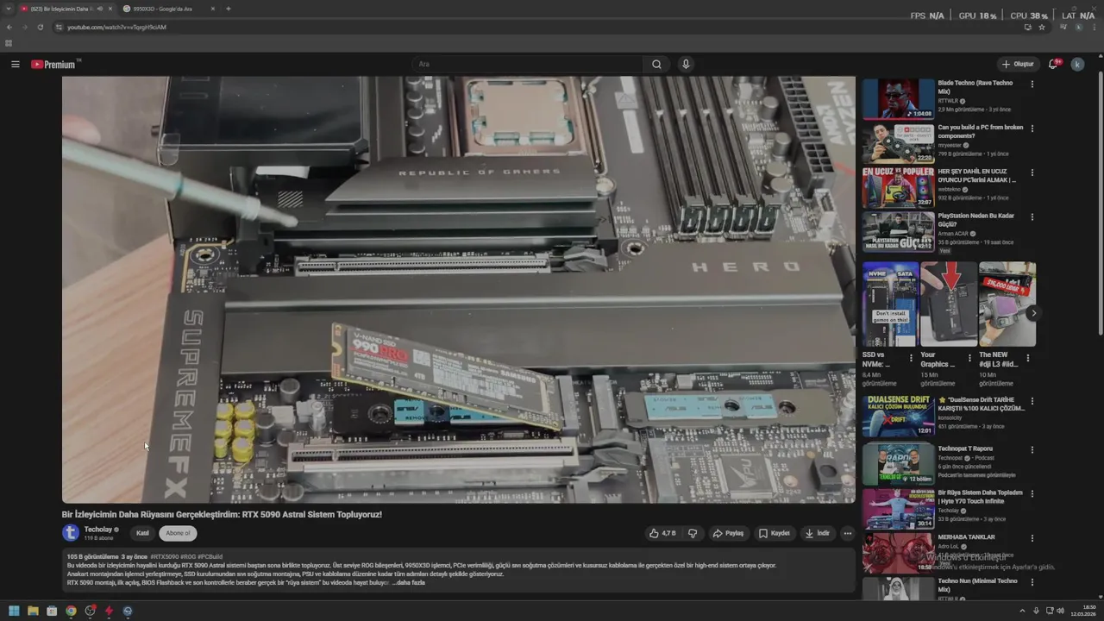Screen dimensions: 1104x621
Task: Open the YouTube guide hamburger menu
Action: (x=15, y=64)
